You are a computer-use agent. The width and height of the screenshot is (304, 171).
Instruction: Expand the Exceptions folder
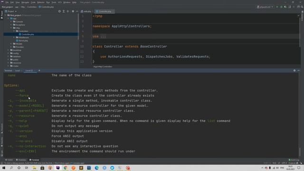click(11, 25)
